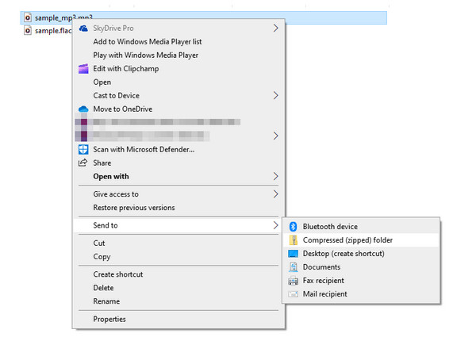Select Edit with Clipchamp
Viewport: 476px width, 337px height.
[178, 68]
